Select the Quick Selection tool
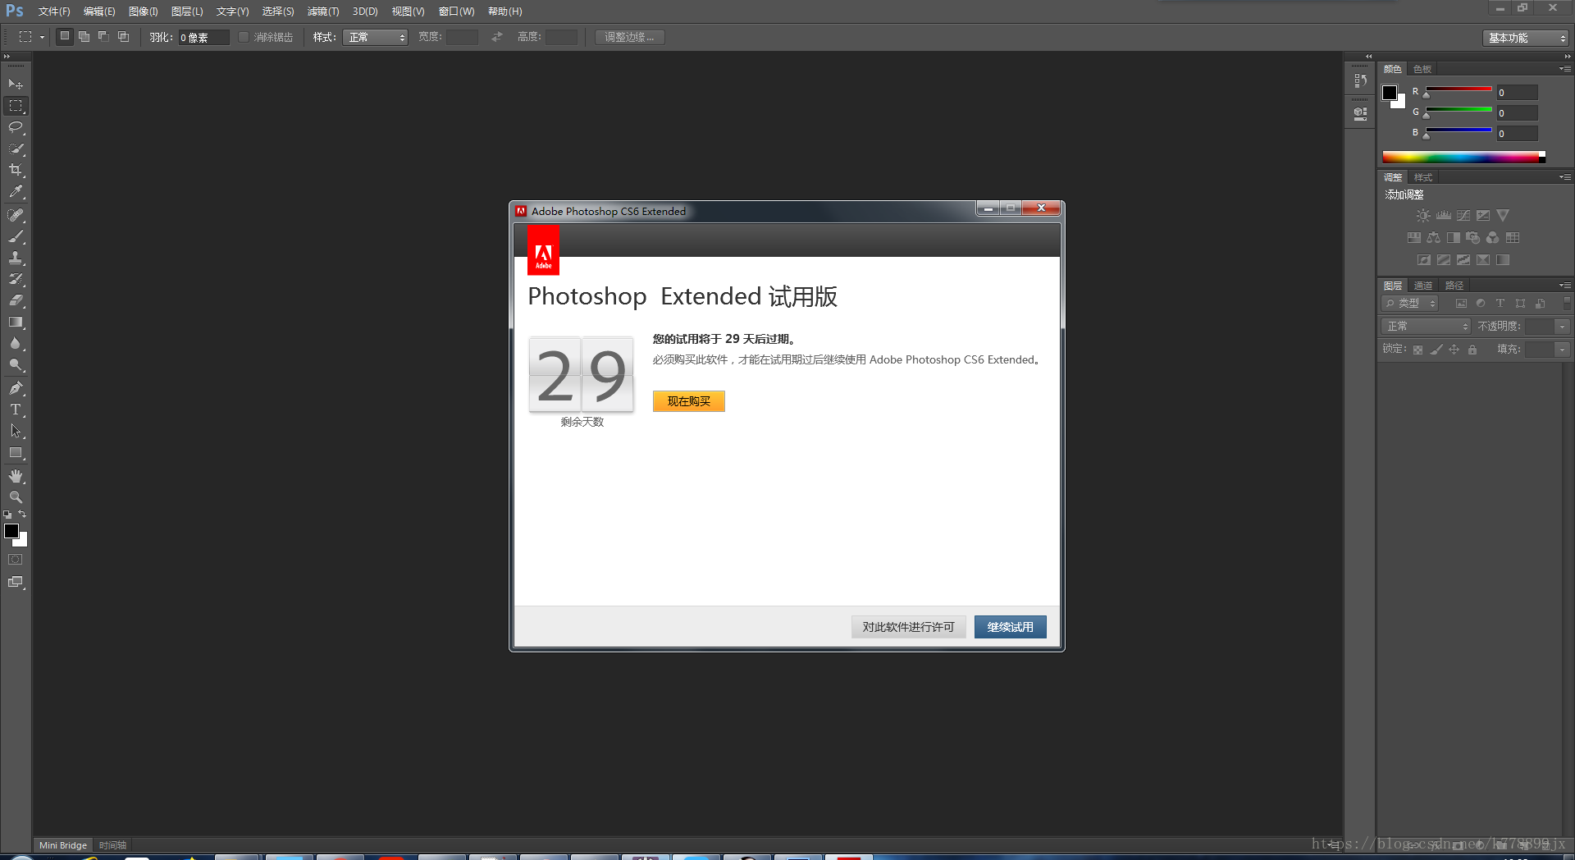Image resolution: width=1575 pixels, height=860 pixels. tap(16, 149)
